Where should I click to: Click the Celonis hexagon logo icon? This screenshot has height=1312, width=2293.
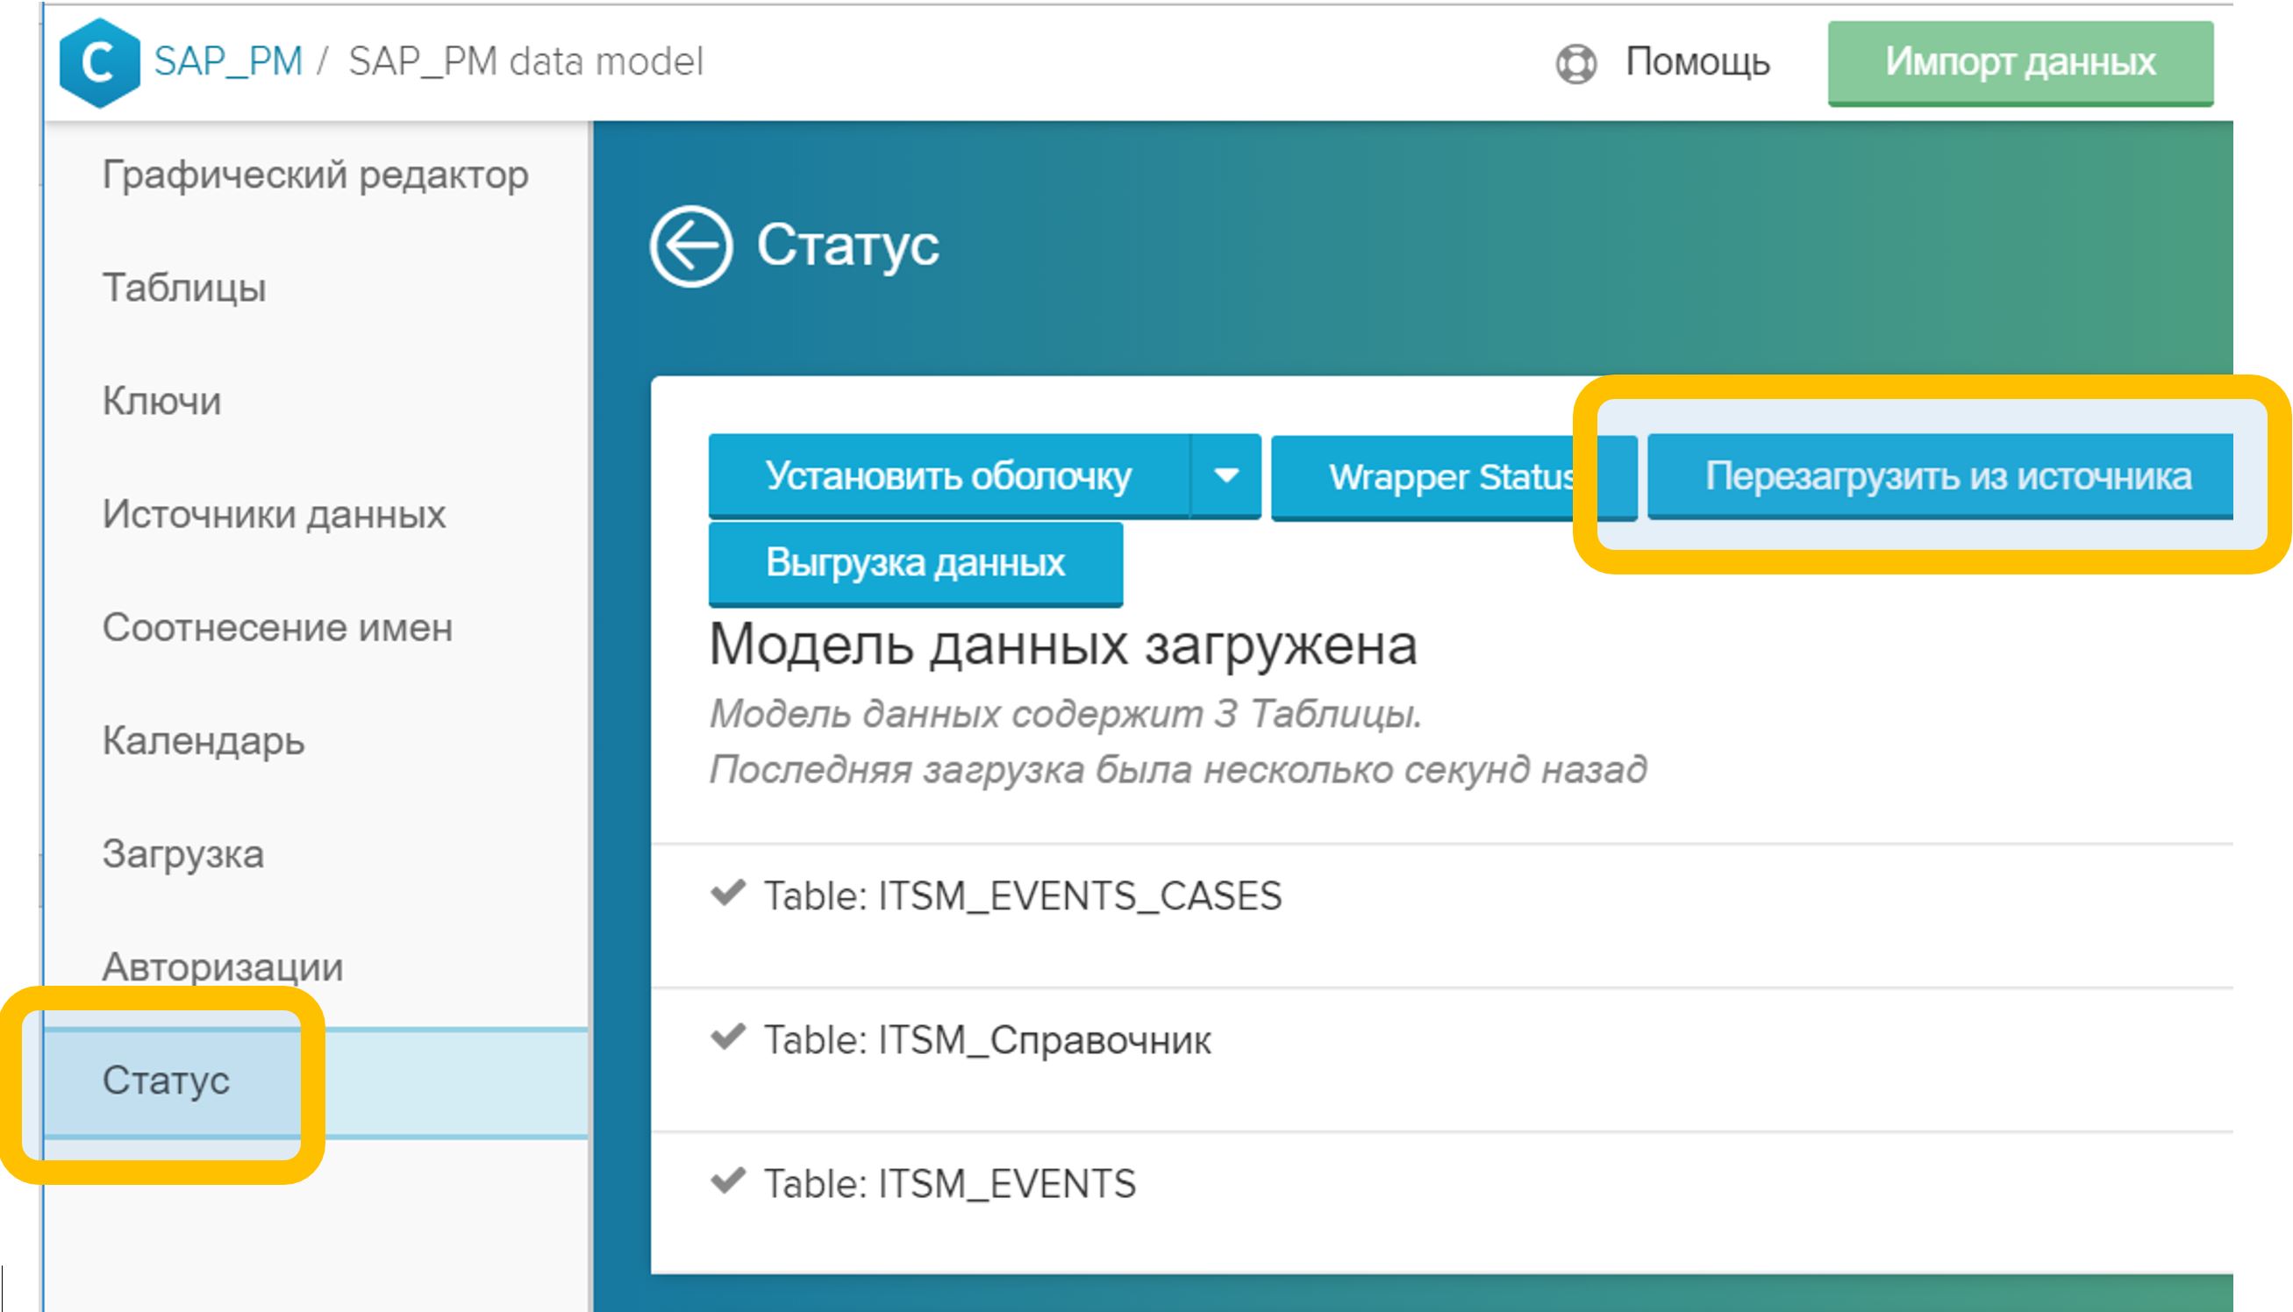click(99, 62)
